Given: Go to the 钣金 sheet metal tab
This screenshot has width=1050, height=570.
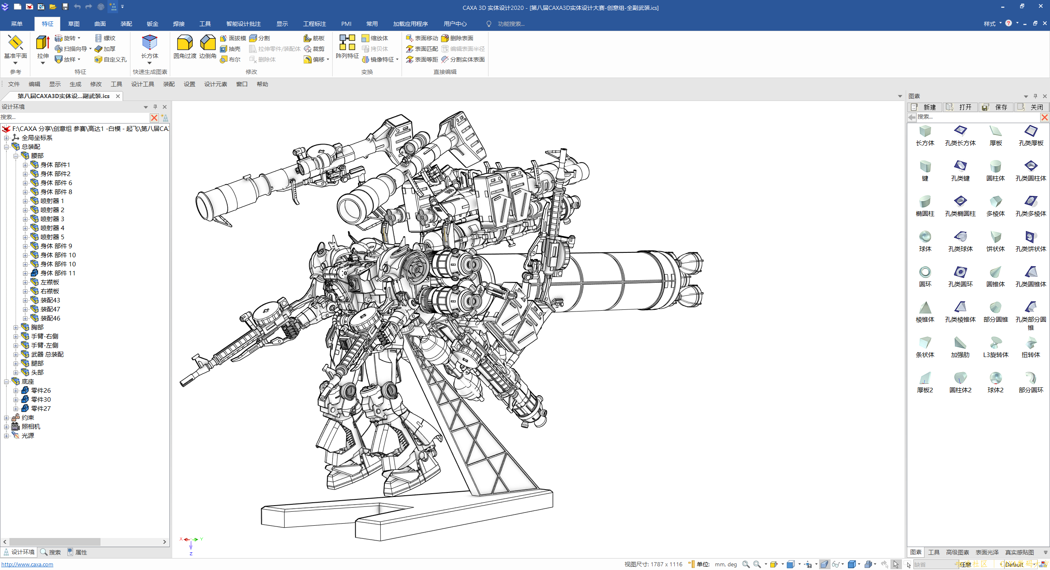Looking at the screenshot, I should 153,24.
